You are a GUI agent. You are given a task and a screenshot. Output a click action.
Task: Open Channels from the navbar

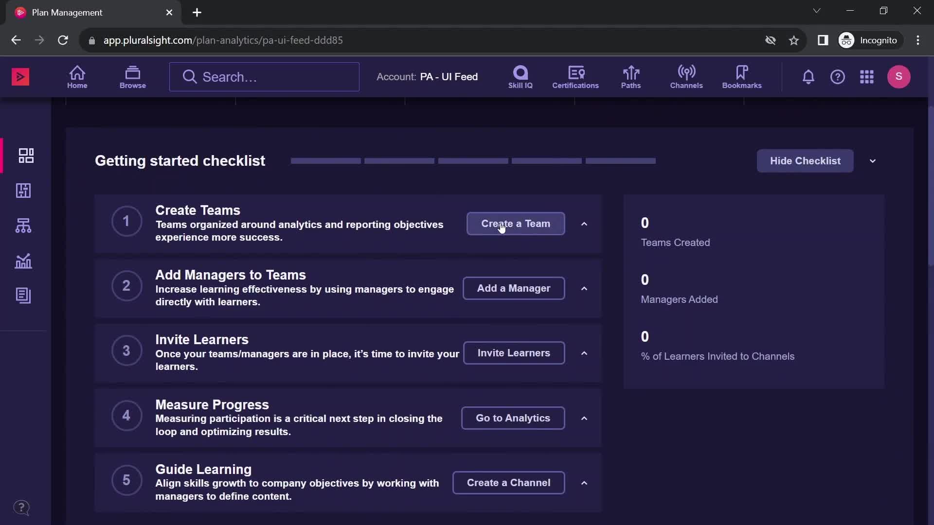(x=686, y=77)
